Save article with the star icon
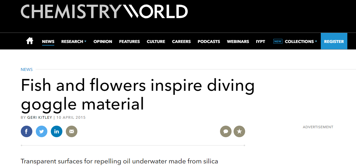This screenshot has height=166, width=356. point(239,131)
